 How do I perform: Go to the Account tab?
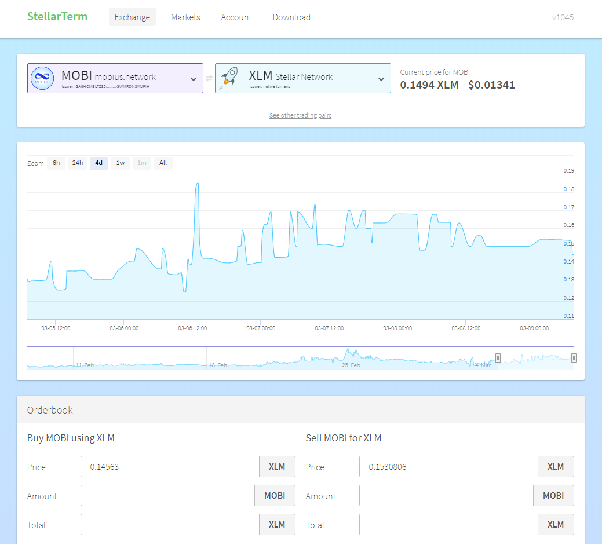click(x=236, y=17)
